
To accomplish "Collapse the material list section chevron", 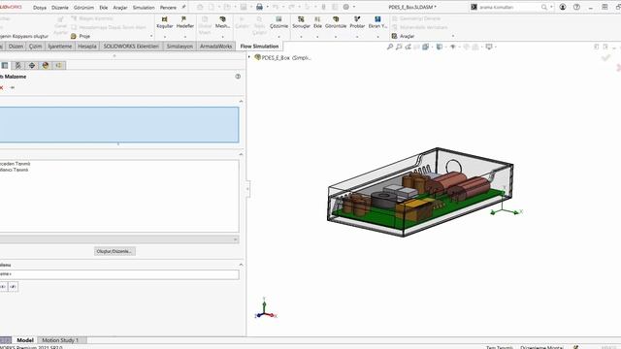I will click(x=241, y=154).
